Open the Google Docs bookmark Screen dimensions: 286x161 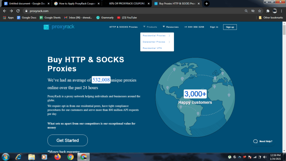(27, 18)
